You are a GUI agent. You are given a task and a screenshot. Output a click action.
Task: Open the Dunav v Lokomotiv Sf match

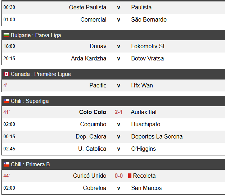(x=113, y=46)
